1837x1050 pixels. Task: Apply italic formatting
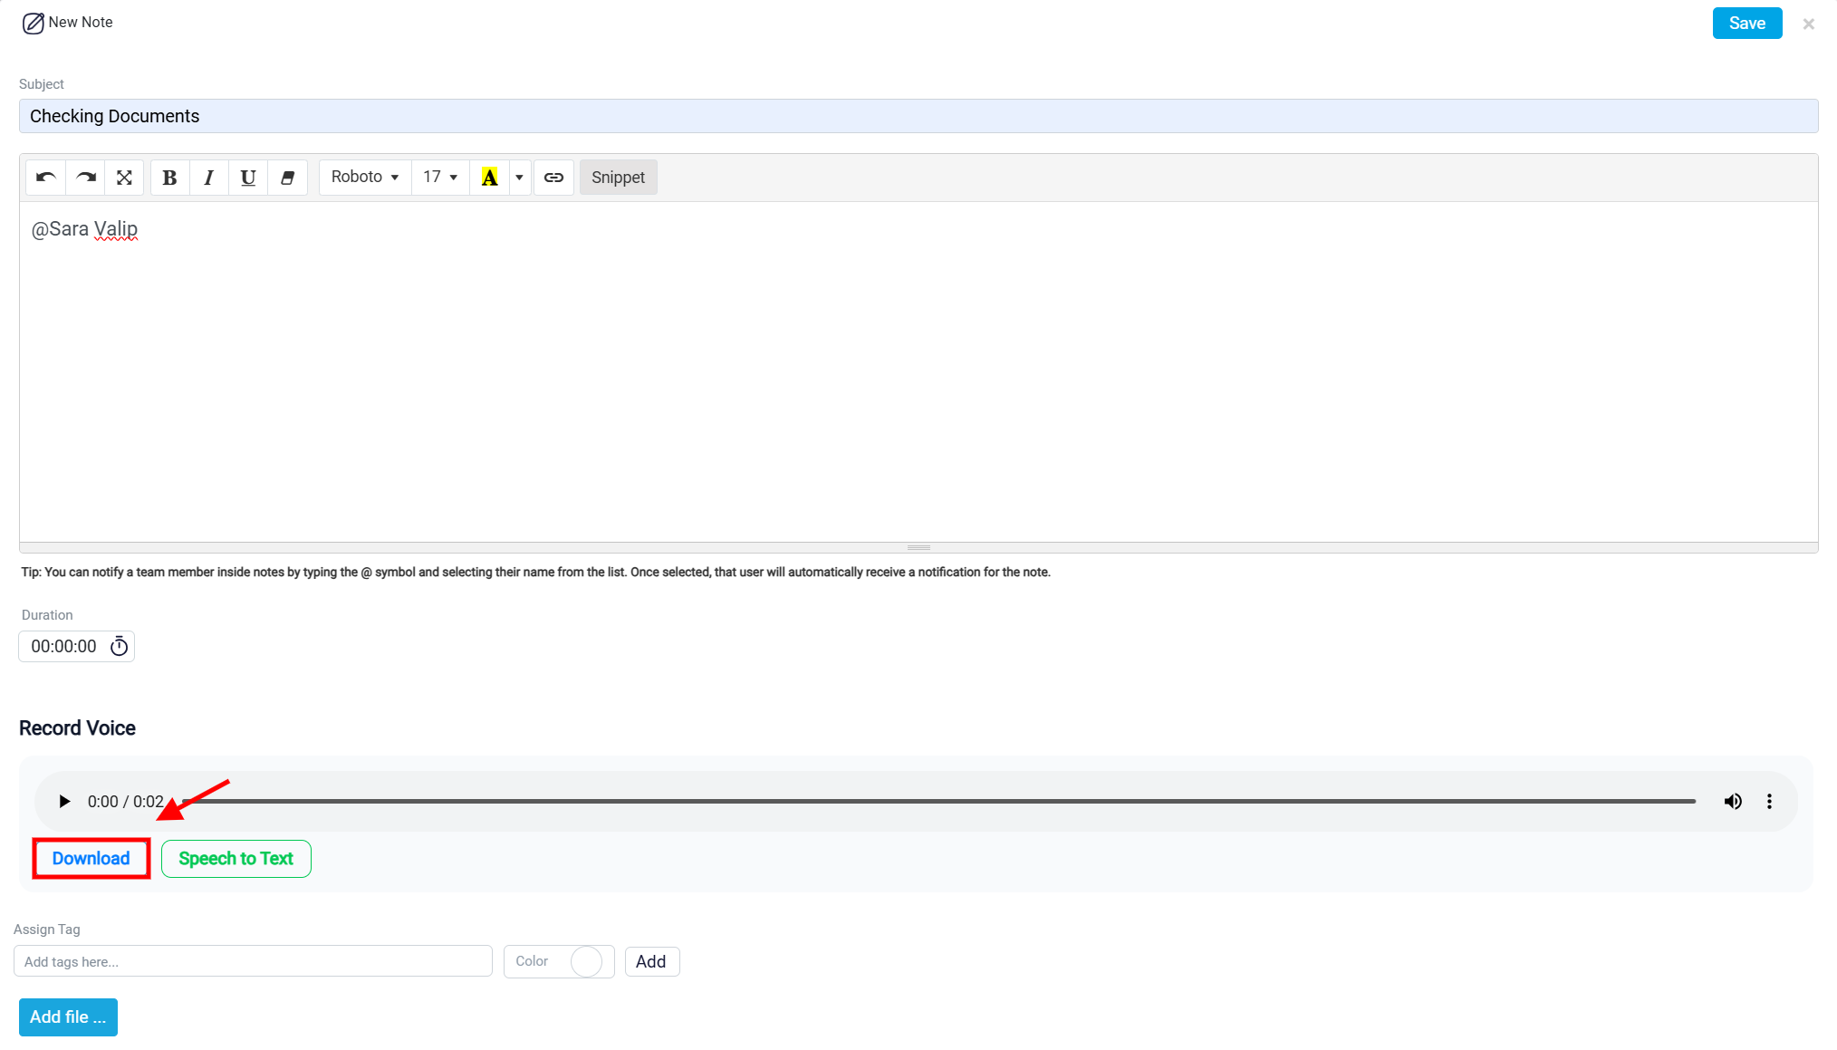point(209,178)
